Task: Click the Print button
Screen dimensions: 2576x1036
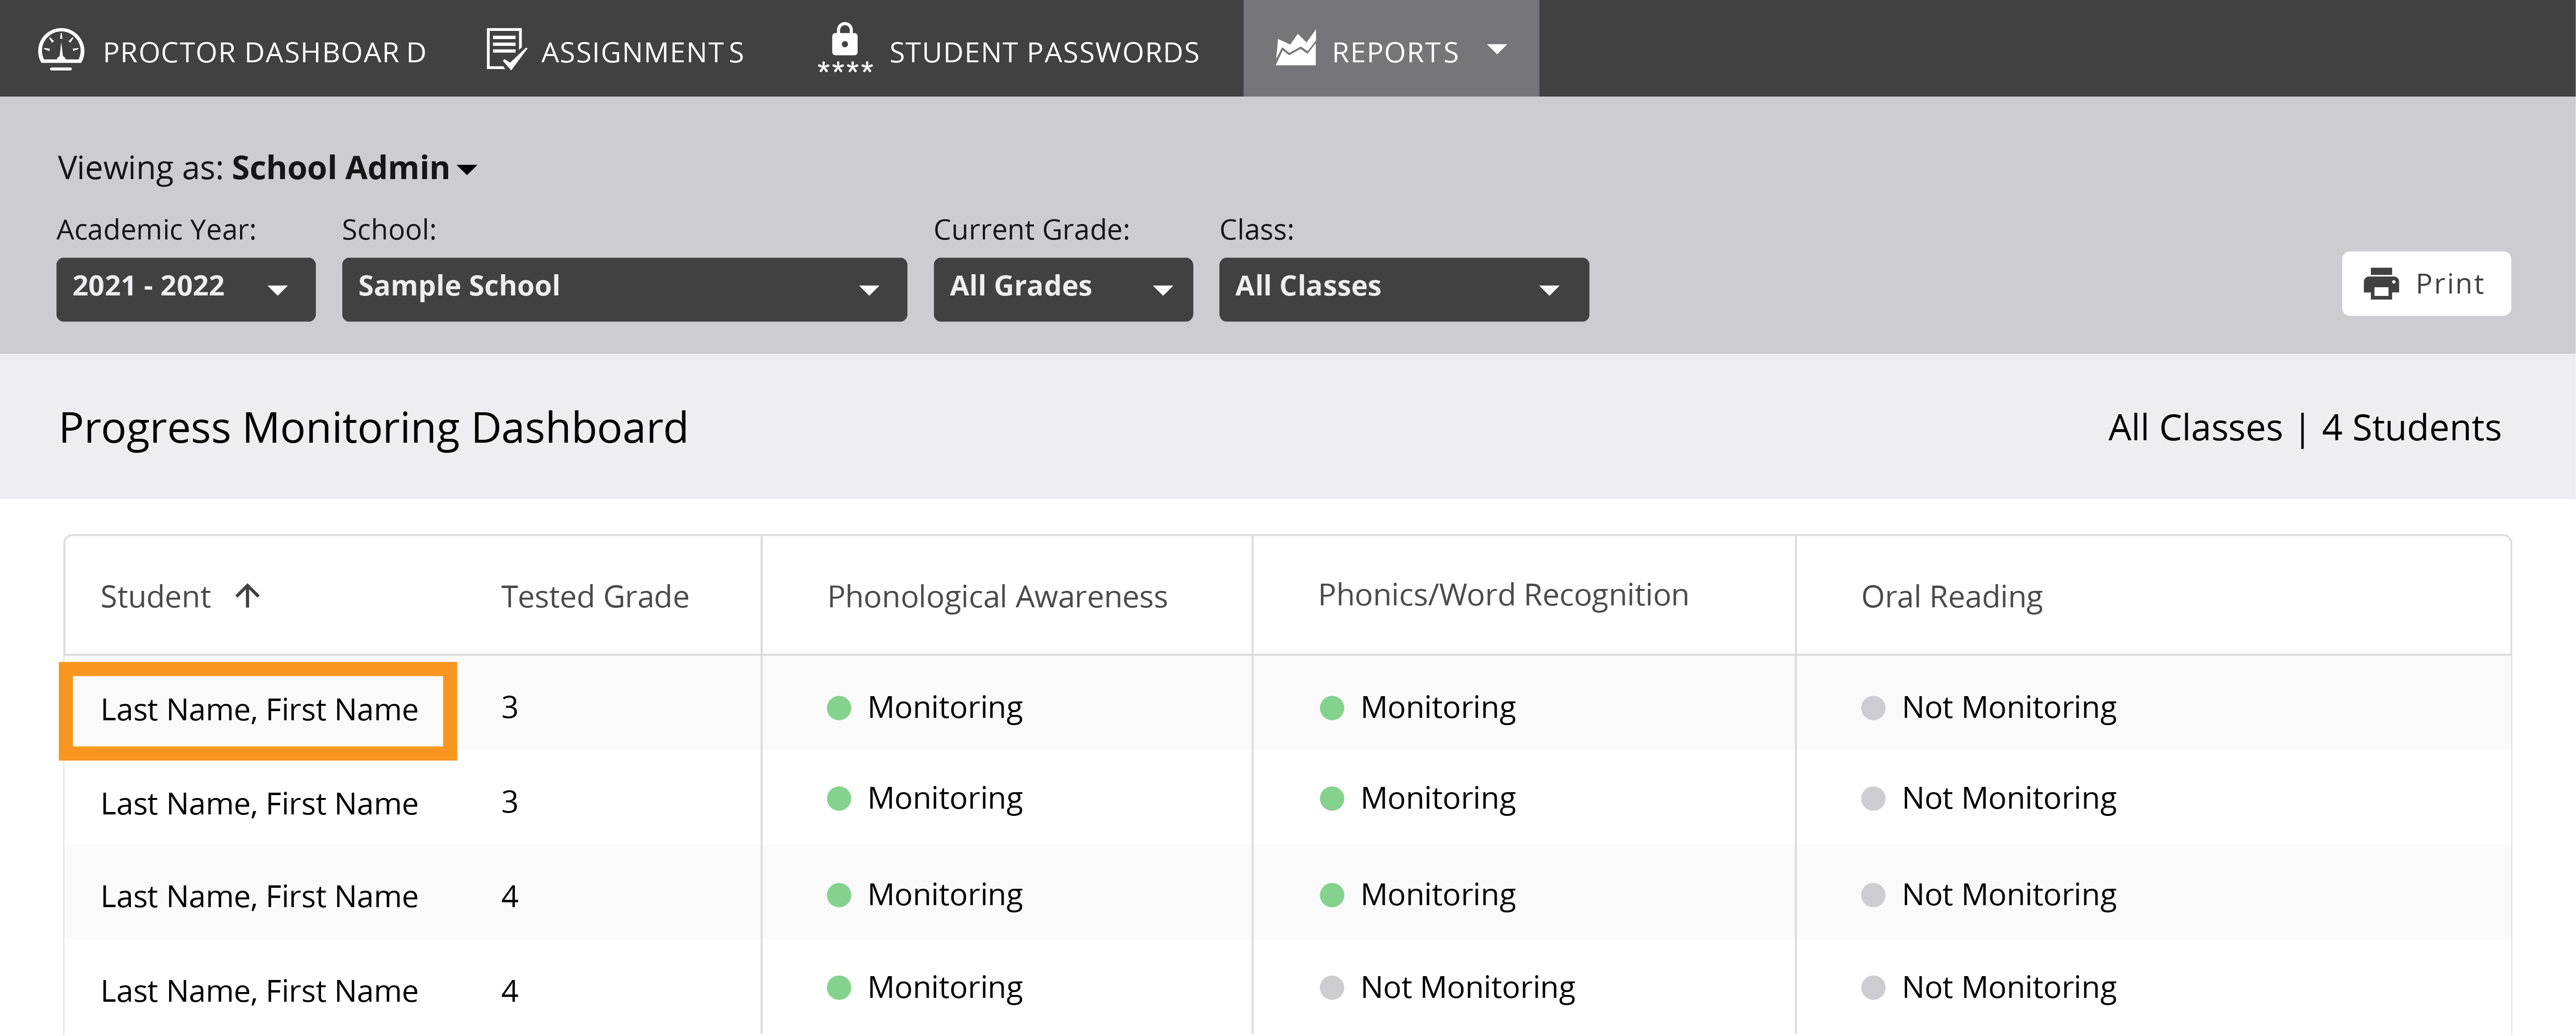Action: (2426, 284)
